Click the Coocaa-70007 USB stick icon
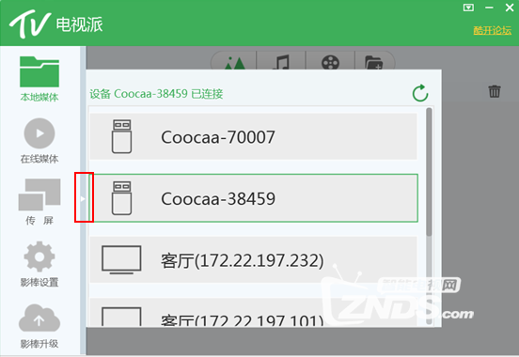Screen dimensions: 519x357 coord(121,136)
